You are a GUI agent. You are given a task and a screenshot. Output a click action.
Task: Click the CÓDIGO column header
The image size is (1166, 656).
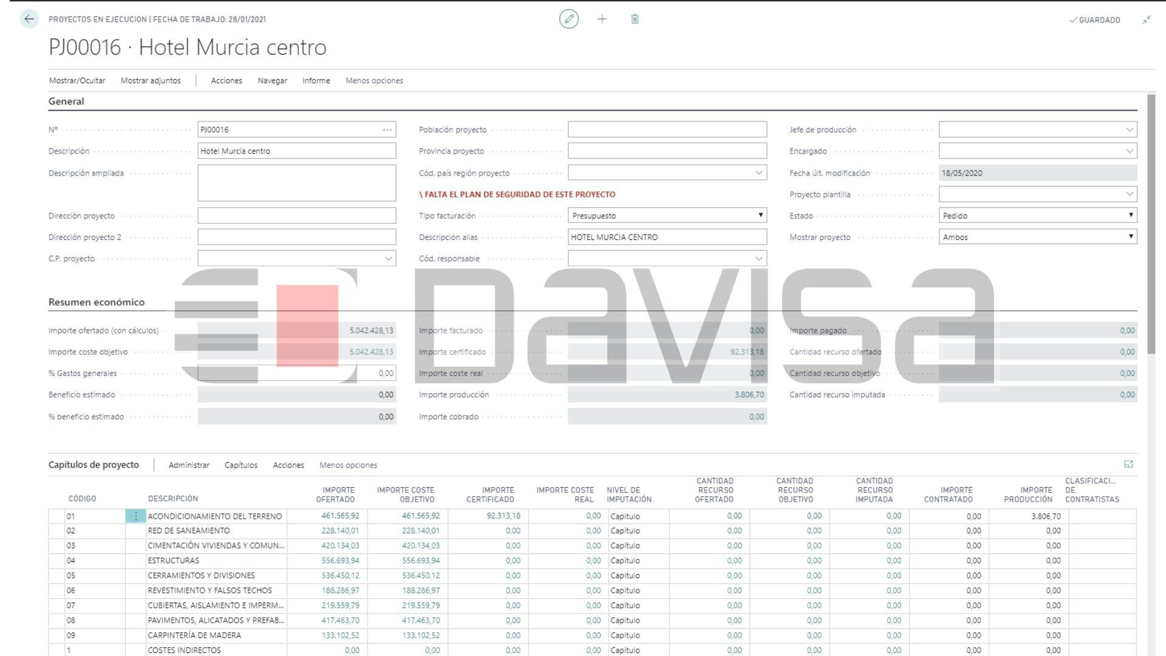82,499
